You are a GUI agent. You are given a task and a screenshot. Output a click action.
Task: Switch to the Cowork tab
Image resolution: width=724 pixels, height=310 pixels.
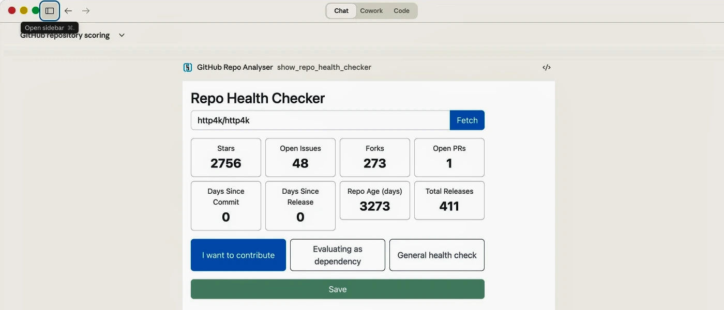pyautogui.click(x=371, y=11)
